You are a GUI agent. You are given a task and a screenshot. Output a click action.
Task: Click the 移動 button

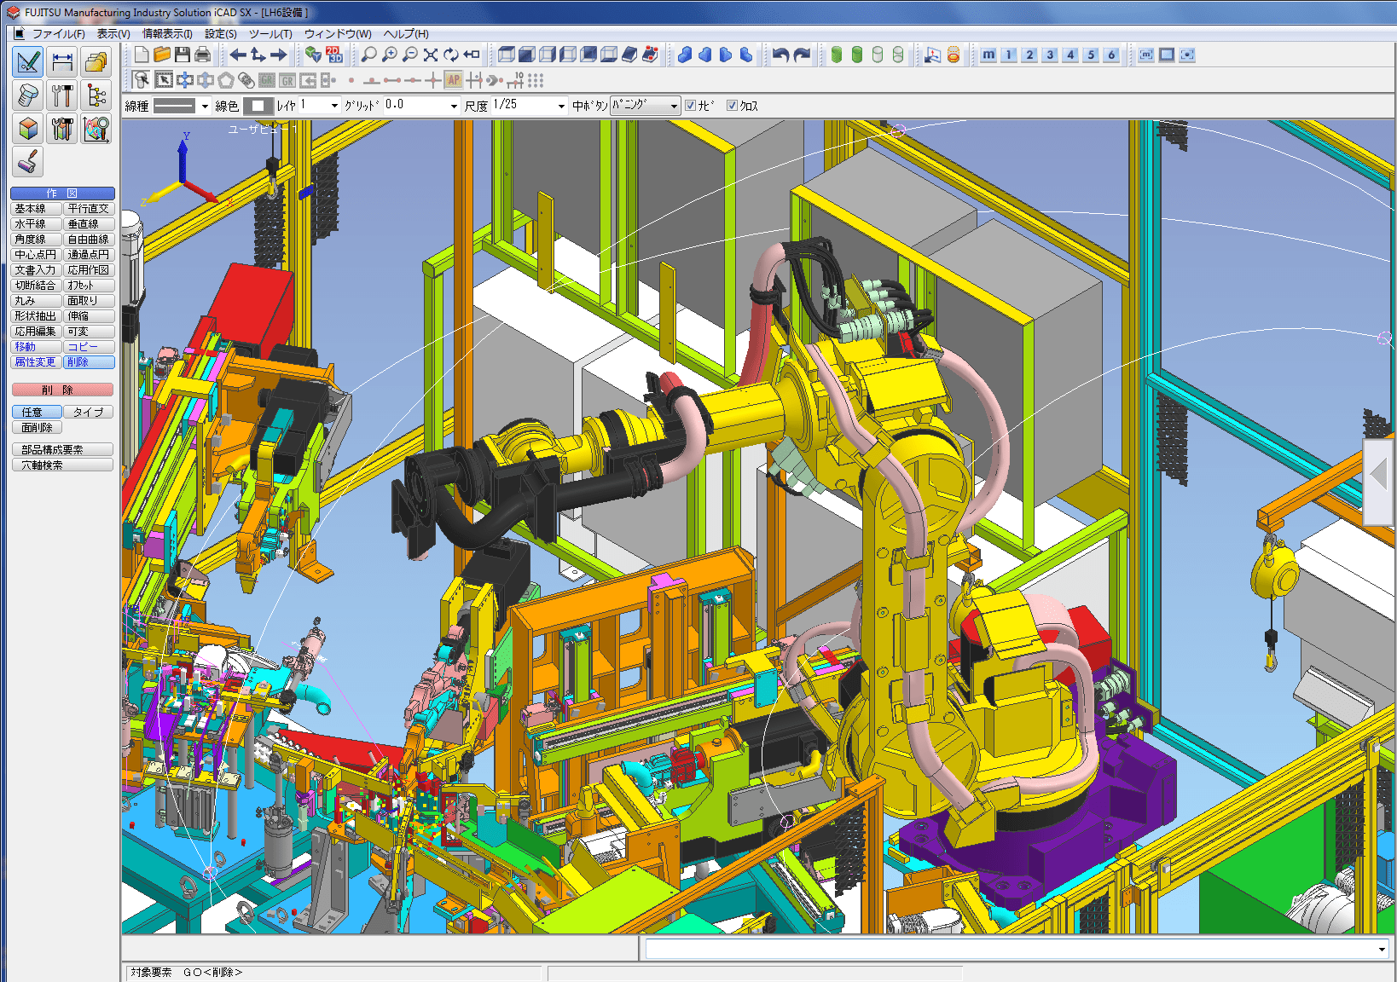(37, 347)
